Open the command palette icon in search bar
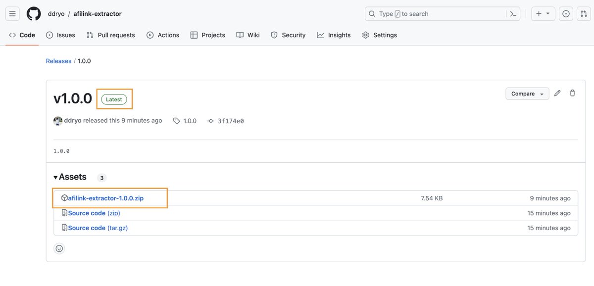The height and width of the screenshot is (286, 594). point(514,14)
